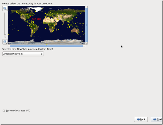The height and width of the screenshot is (125, 163).
Task: Toggle the System clock uses UTC checkbox
Action: pyautogui.click(x=4, y=111)
